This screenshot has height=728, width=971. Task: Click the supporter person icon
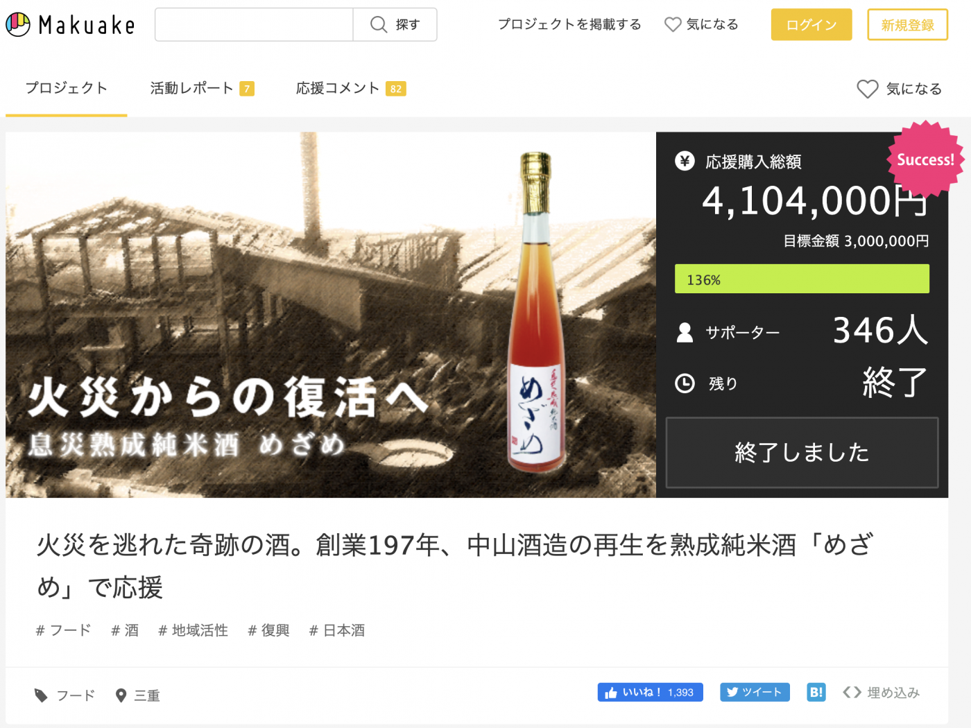[685, 333]
